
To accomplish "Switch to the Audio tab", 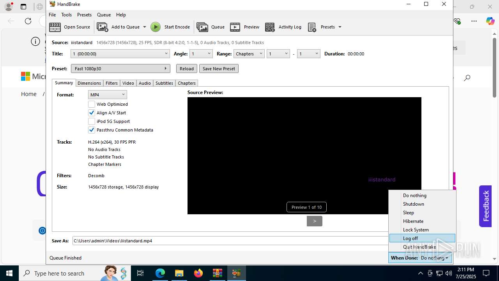I will pos(145,83).
